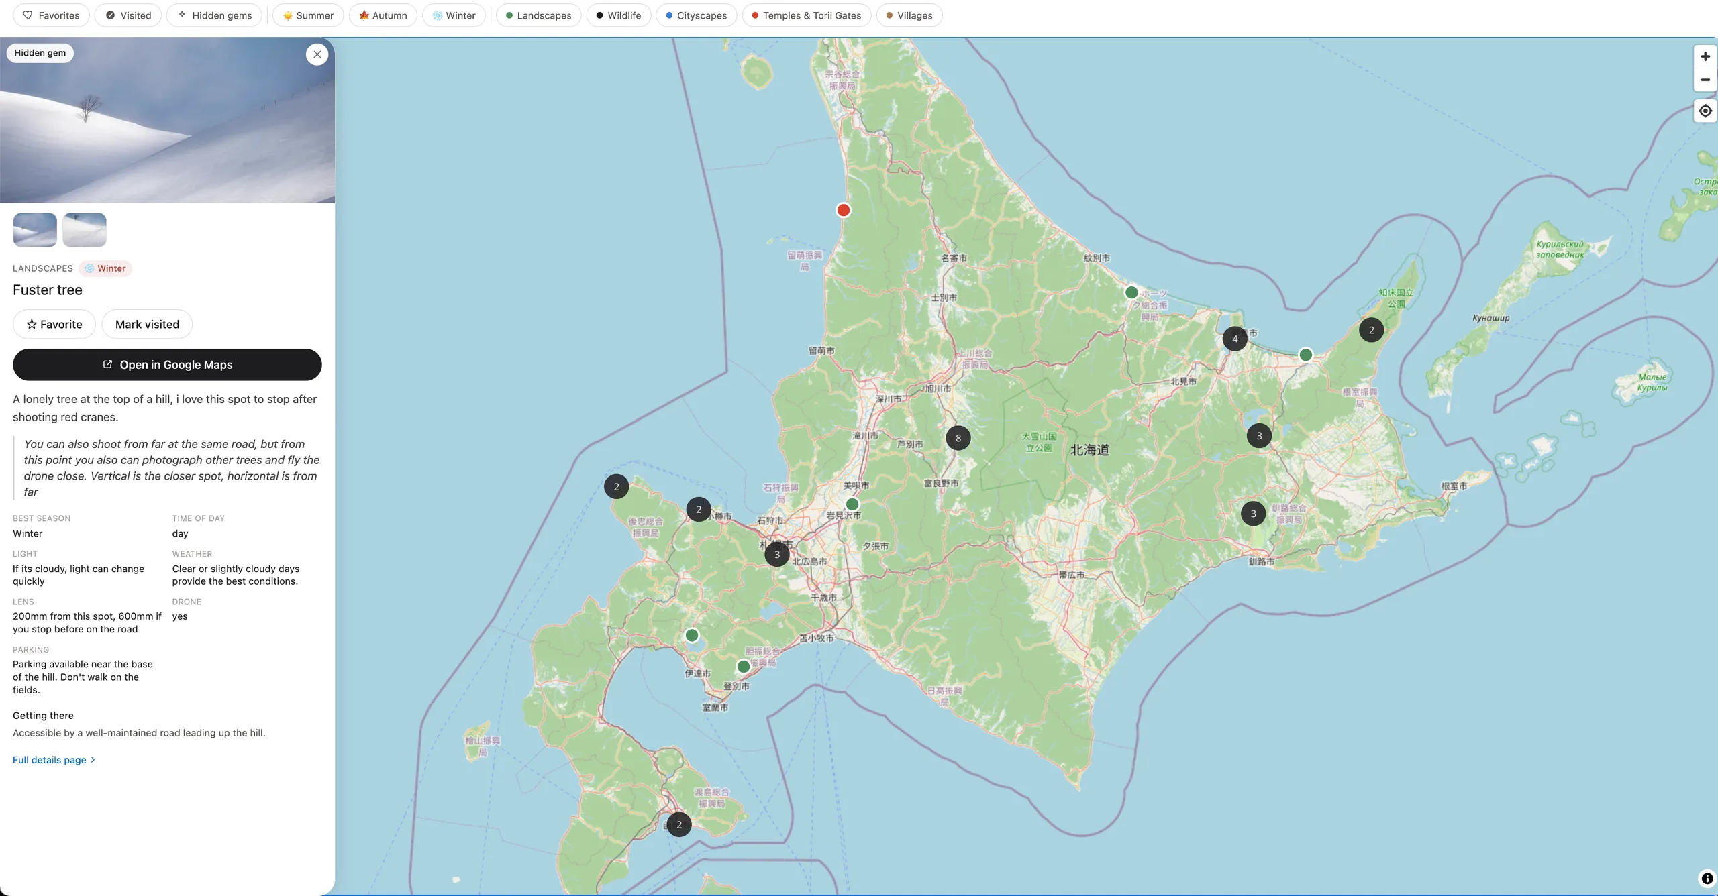Open the 2-spot cluster near Otaru
Image resolution: width=1718 pixels, height=896 pixels.
click(x=699, y=510)
